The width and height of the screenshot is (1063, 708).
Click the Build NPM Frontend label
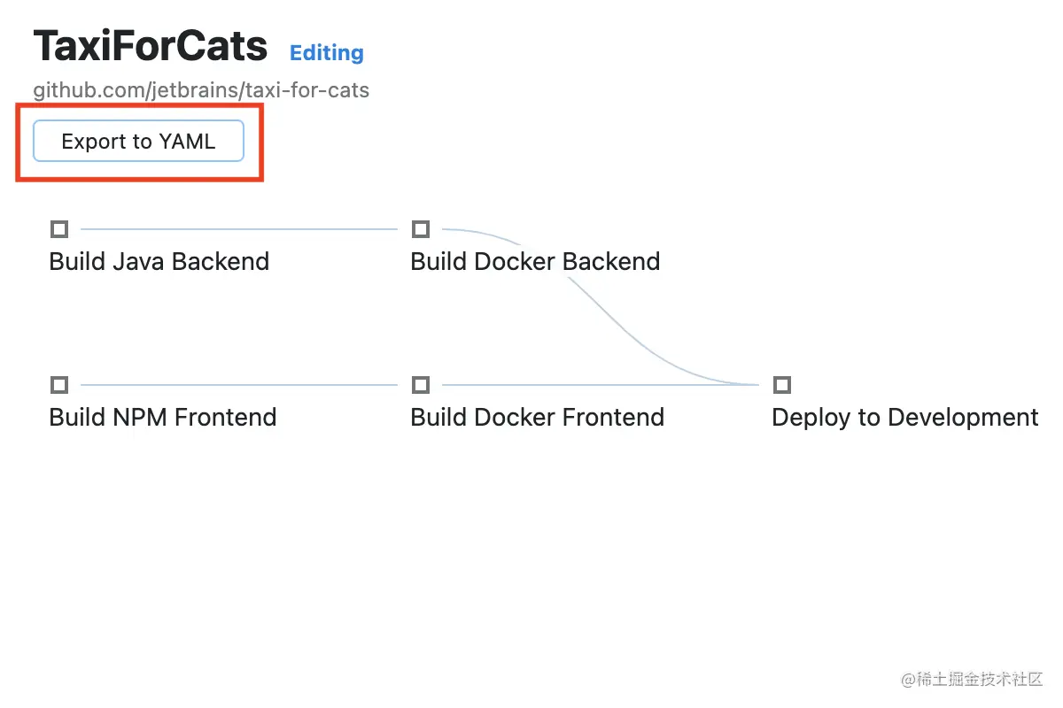163,418
